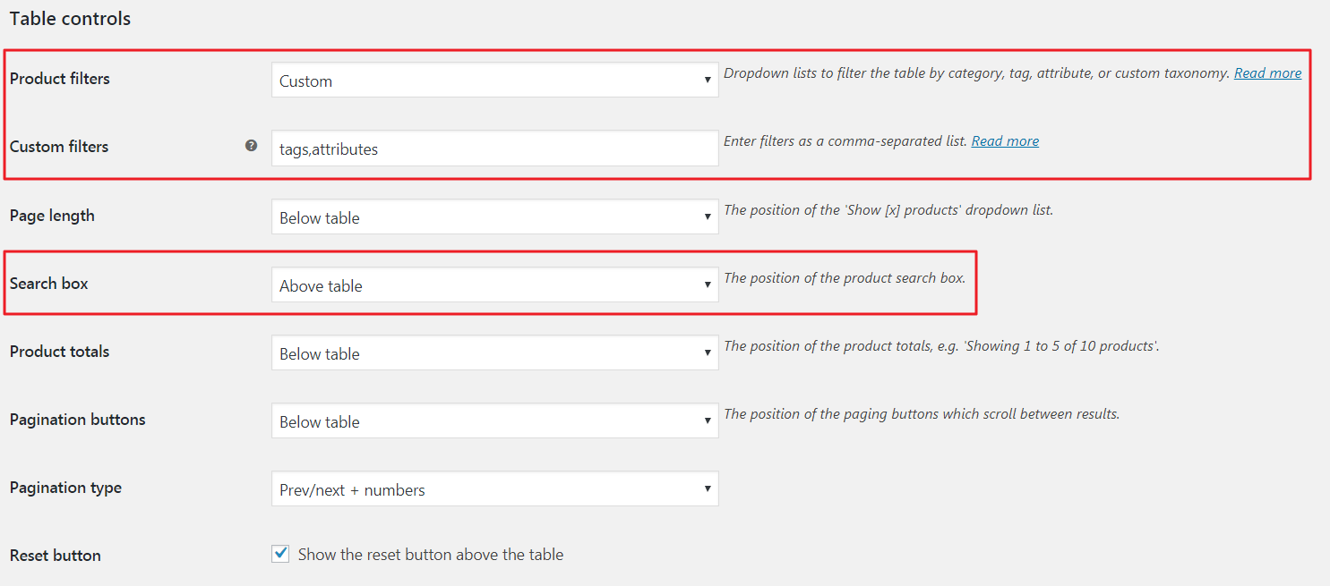Image resolution: width=1330 pixels, height=586 pixels.
Task: Click the Page length row label
Action: tap(52, 216)
